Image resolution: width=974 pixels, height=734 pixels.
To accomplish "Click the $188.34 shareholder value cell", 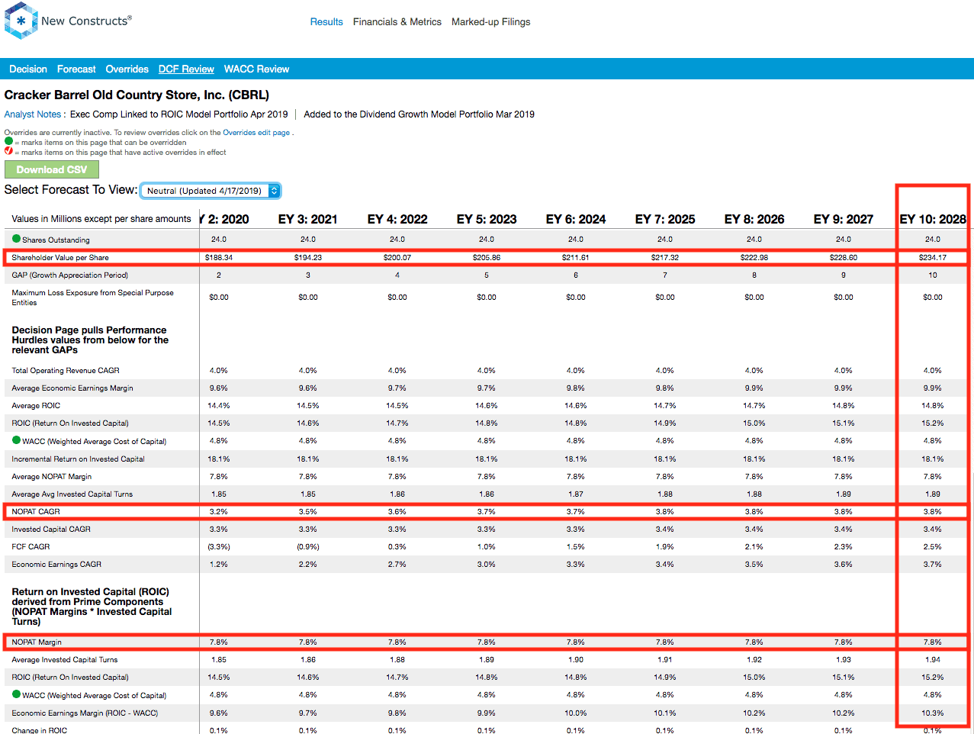I will point(219,258).
